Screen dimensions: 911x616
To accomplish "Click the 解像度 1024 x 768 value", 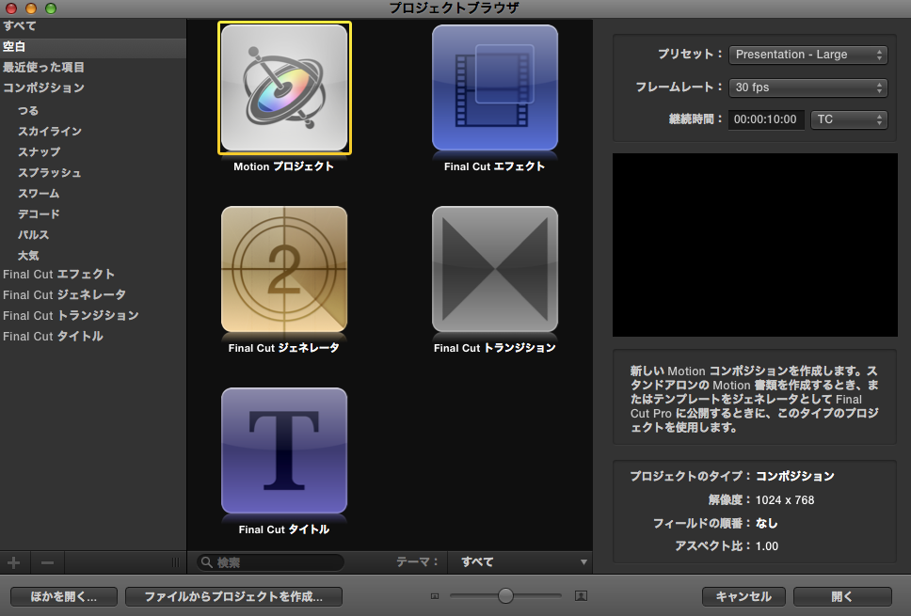I will [x=784, y=500].
